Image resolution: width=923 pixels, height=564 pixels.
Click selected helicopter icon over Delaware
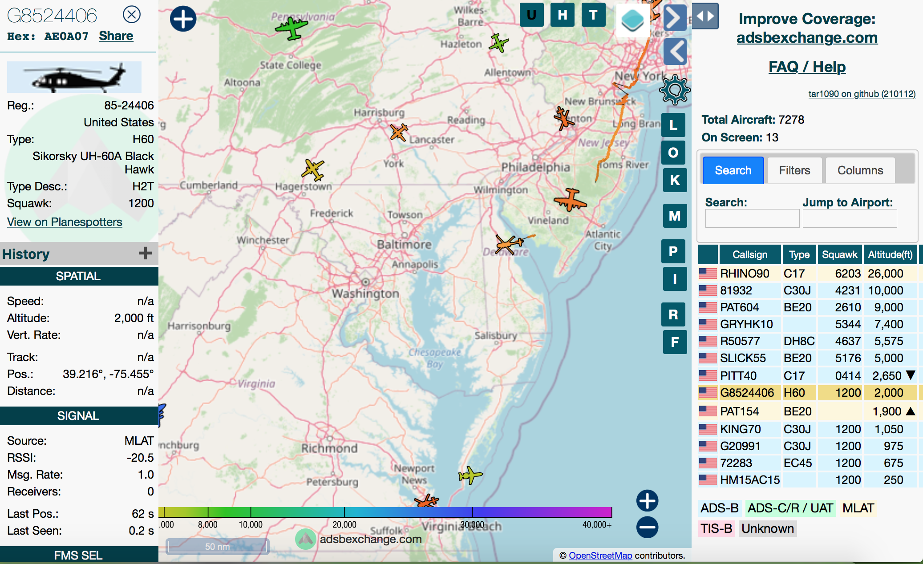tap(510, 244)
